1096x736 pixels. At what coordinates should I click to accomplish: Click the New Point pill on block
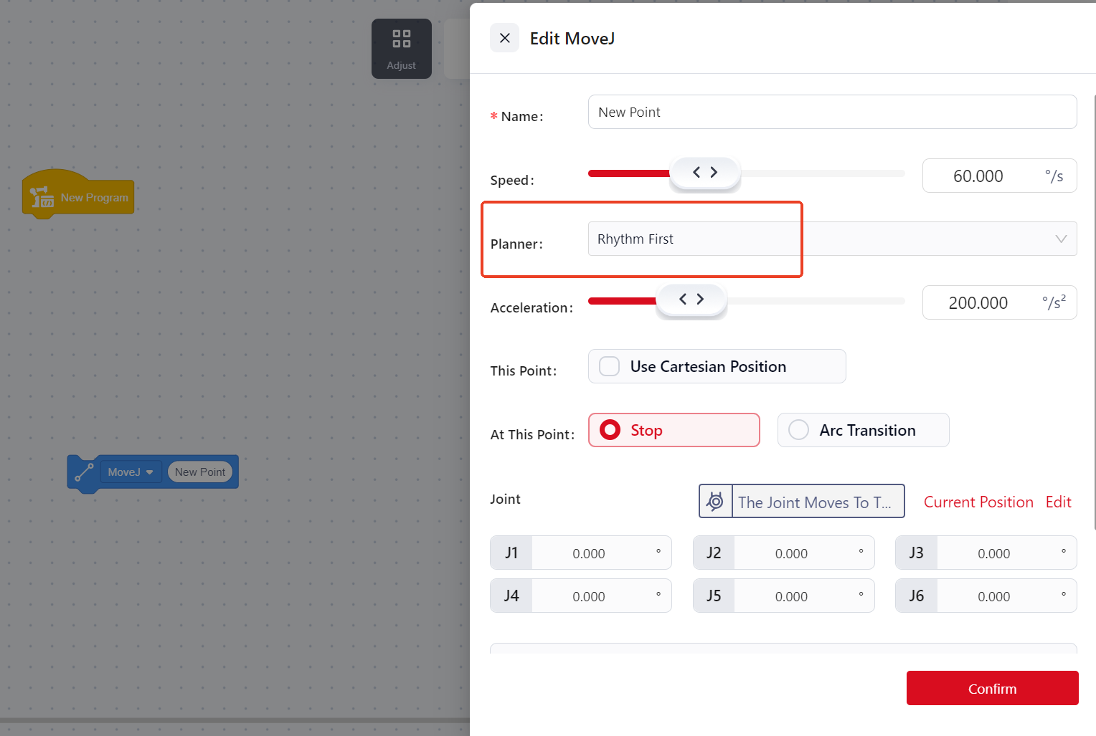tap(200, 472)
